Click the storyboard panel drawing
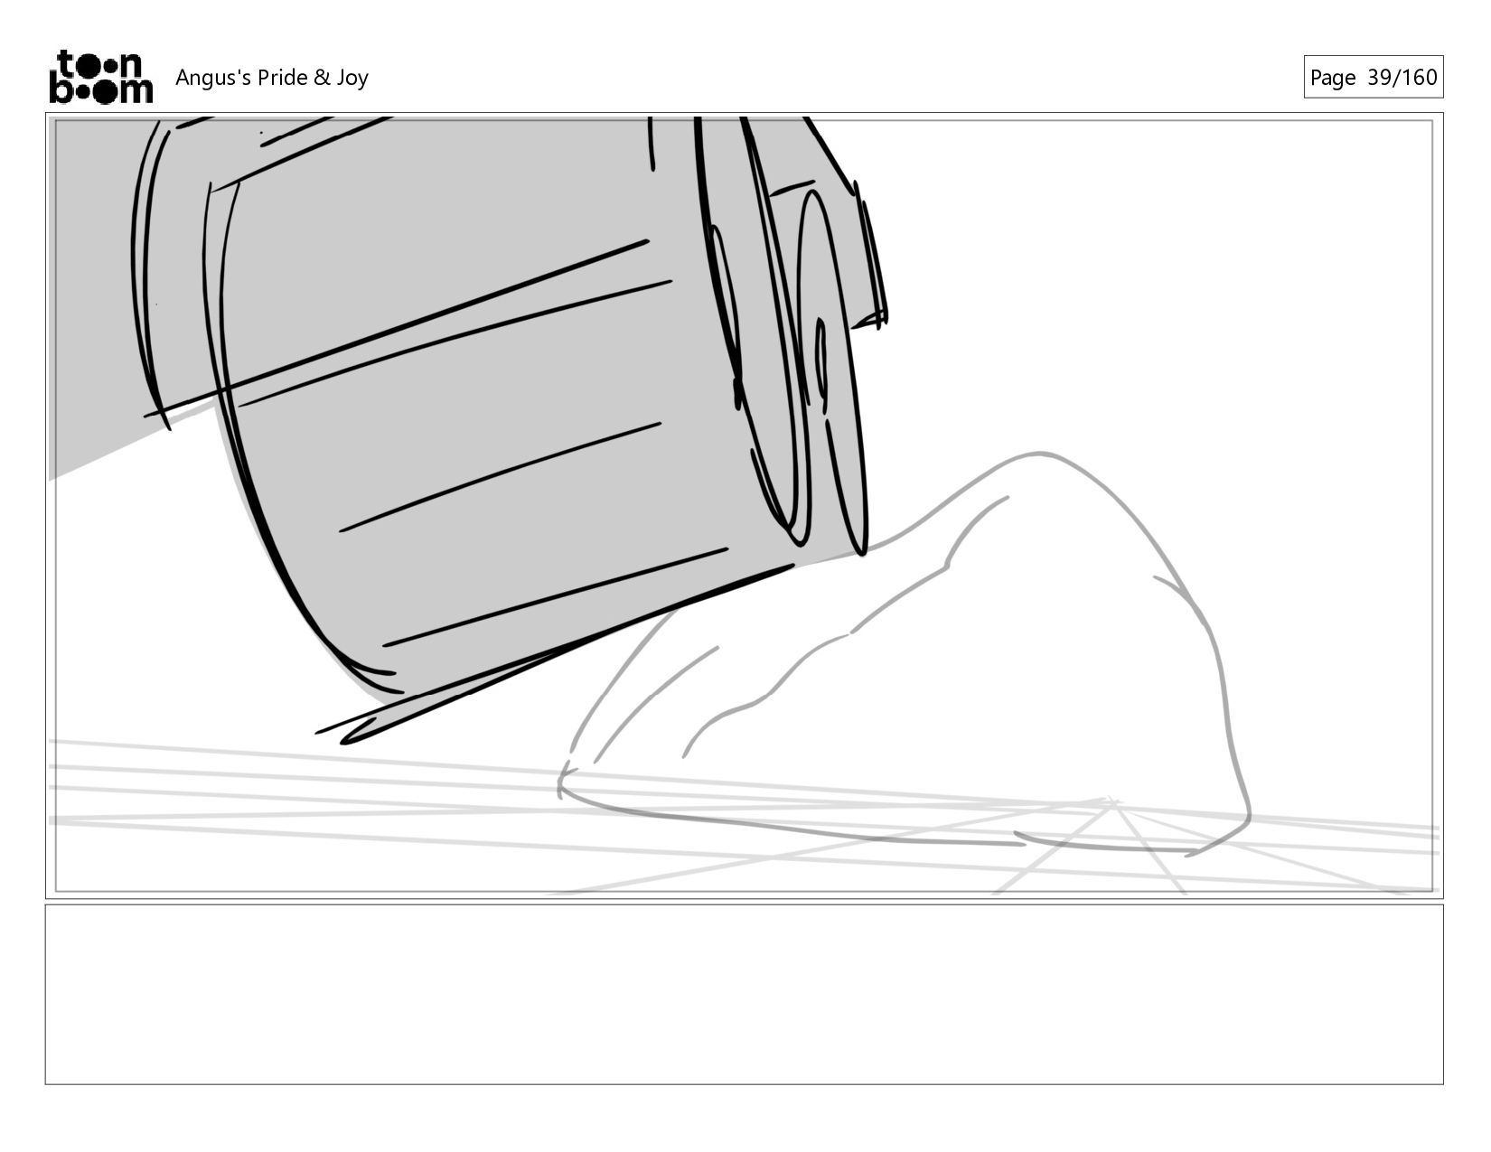 pyautogui.click(x=744, y=506)
